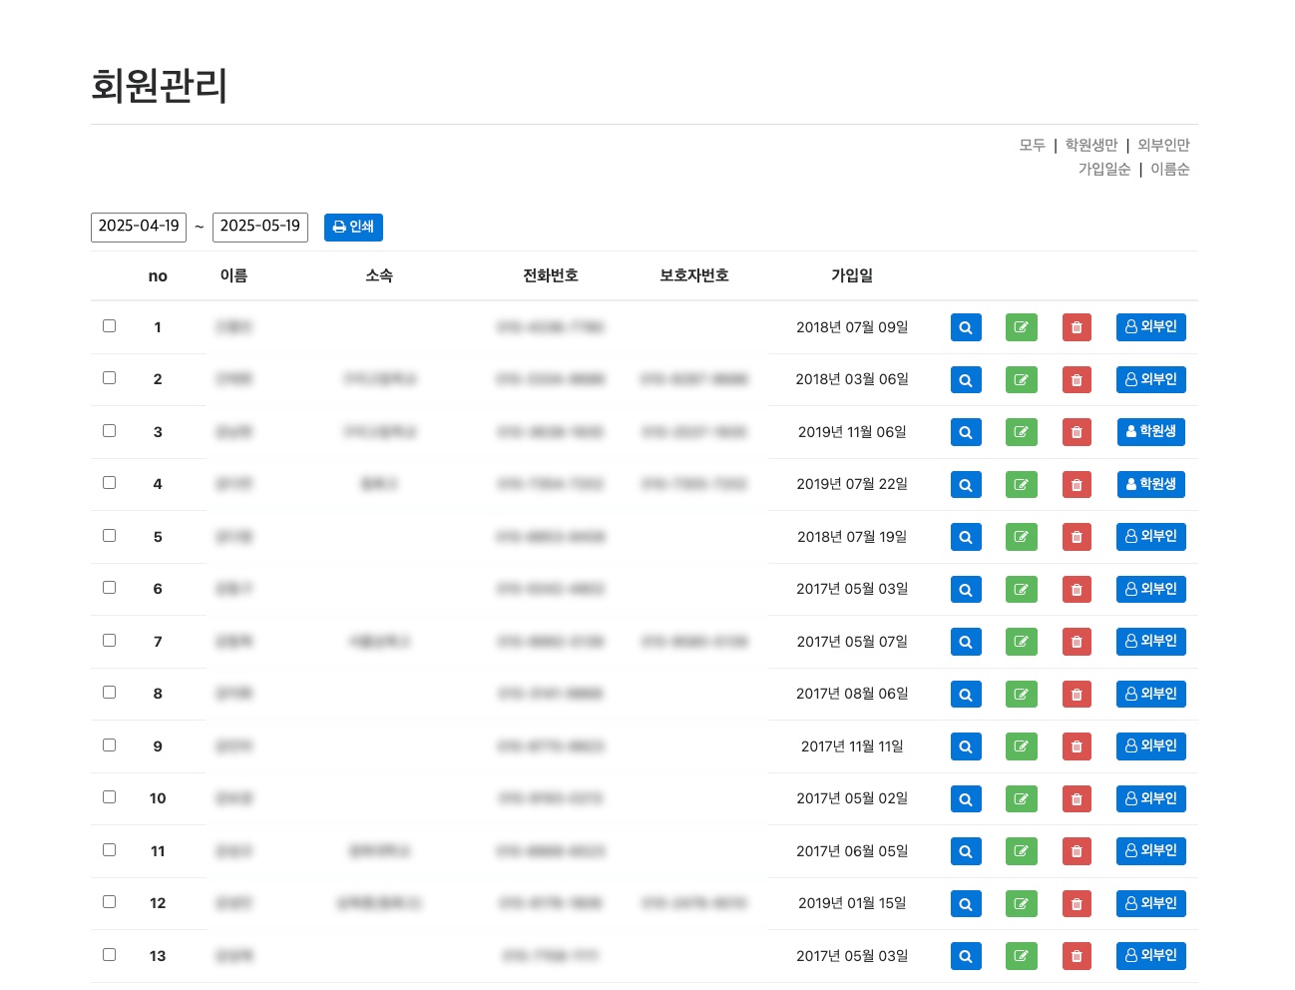Click the search icon in row 1
The image size is (1295, 990).
965,327
